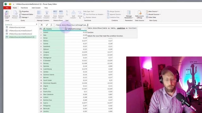This screenshot has width=202, height=113.
Task: Click Enter Data in New Query group
Action: pyautogui.click(x=151, y=17)
